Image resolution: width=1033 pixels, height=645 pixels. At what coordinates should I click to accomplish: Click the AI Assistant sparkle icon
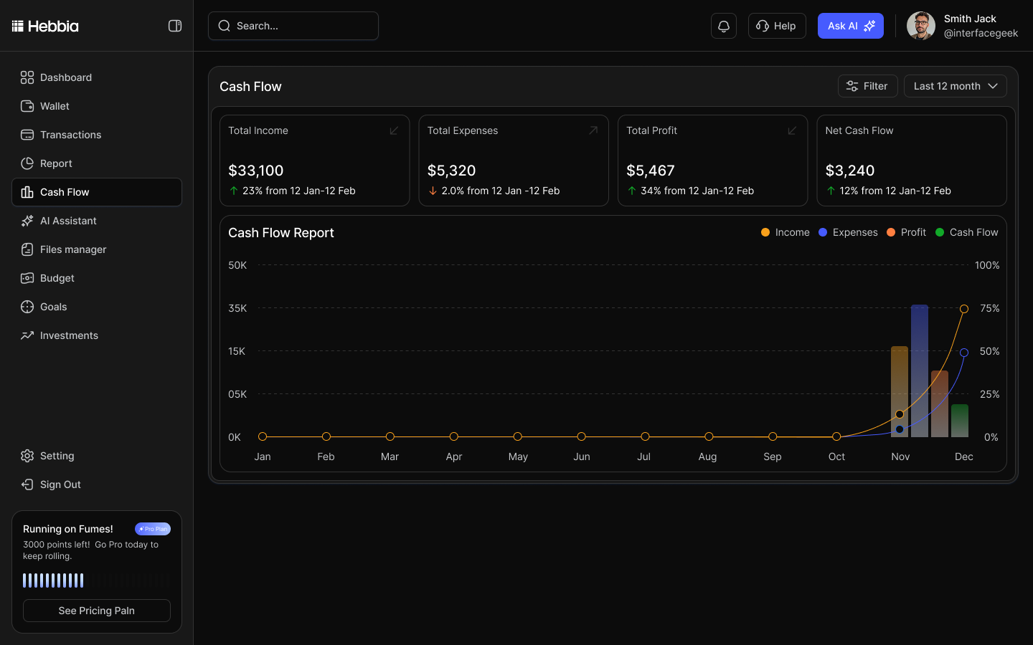click(27, 221)
